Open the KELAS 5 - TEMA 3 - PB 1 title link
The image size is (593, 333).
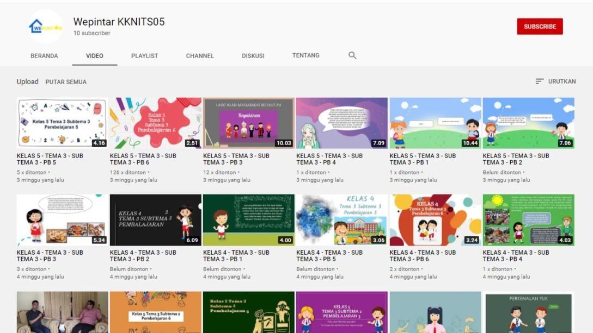click(423, 159)
